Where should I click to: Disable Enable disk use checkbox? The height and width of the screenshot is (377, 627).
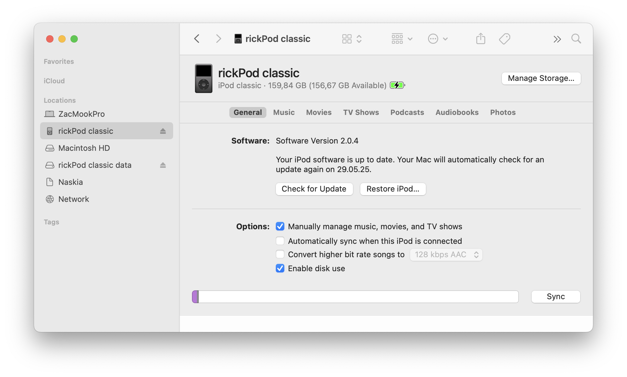(280, 268)
